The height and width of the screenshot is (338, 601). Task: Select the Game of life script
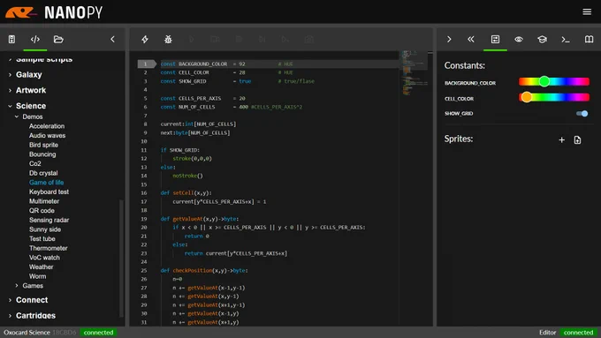point(46,183)
